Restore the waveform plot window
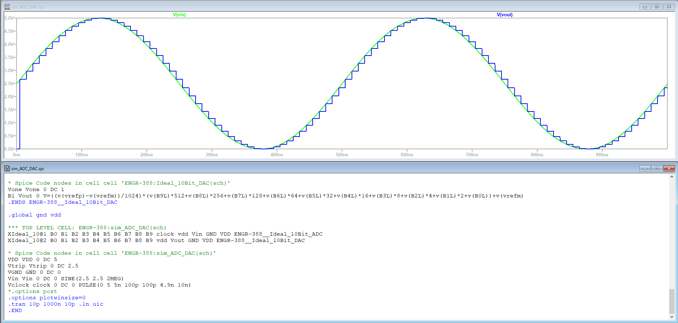 tap(657, 7)
